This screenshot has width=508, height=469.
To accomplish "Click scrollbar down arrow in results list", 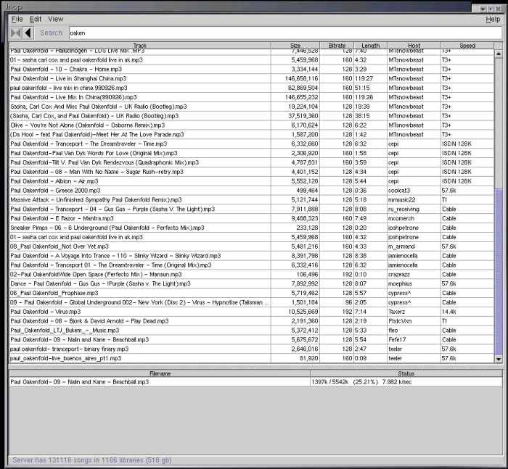I will [x=499, y=359].
